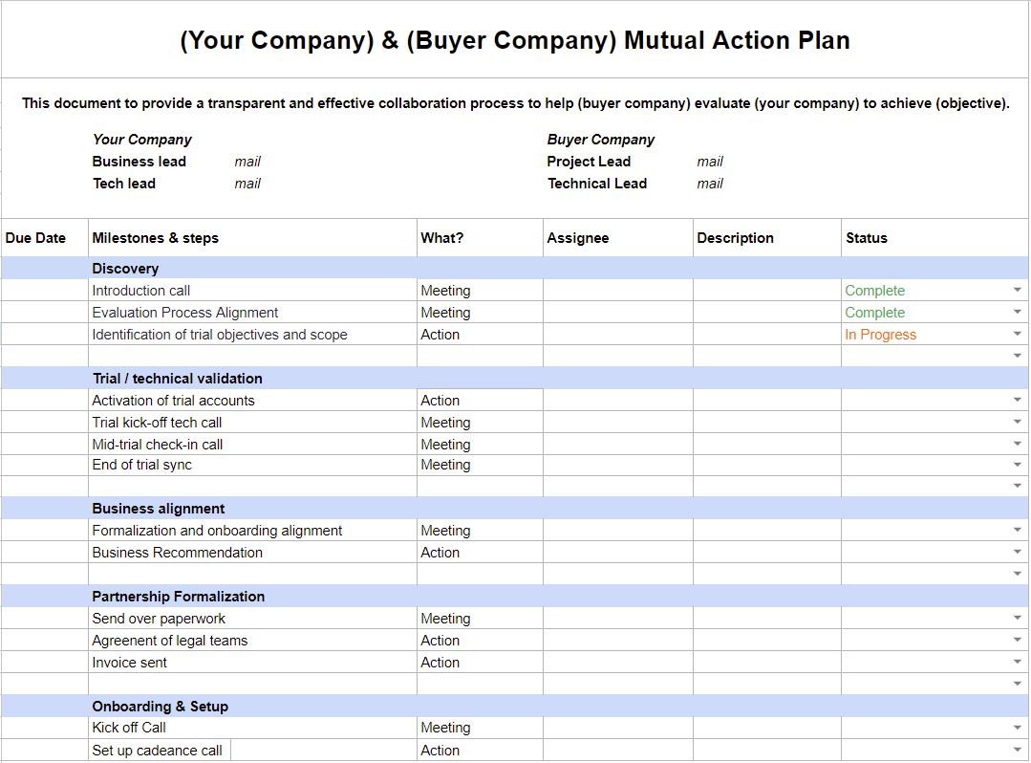Expand status options for Invoice sent row
This screenshot has height=763, width=1031.
1017,661
